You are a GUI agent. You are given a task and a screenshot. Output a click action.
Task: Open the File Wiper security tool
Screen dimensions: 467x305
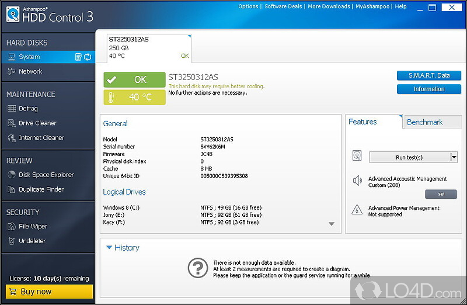[x=33, y=226]
